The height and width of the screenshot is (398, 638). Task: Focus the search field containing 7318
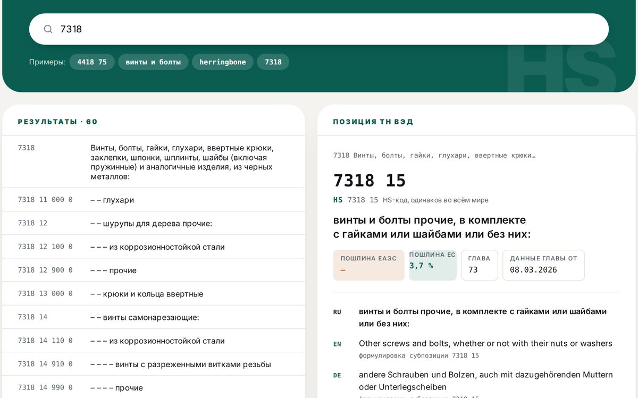tap(318, 29)
